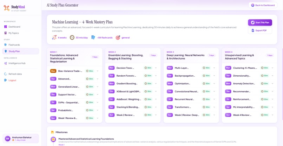The image size is (283, 146).
Task: Click the Machine Learning — 4-Week Mastery Plan heading
Action: (82, 22)
